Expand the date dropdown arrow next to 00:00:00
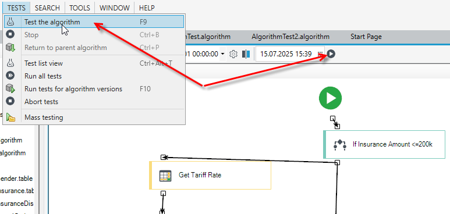The image size is (450, 214). (223, 54)
